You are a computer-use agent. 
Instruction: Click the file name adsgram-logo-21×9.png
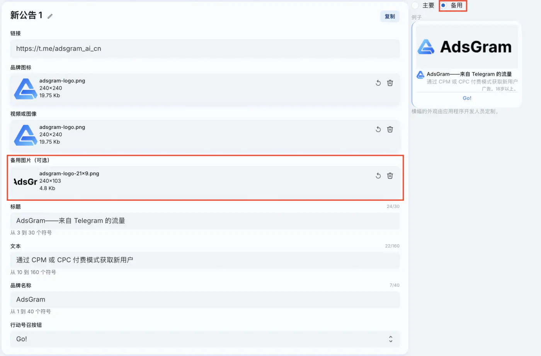[69, 173]
